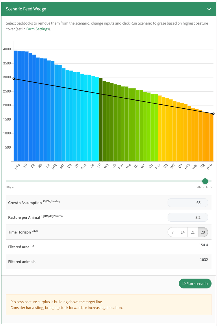Open the Farm Settings link
Image resolution: width=217 pixels, height=326 pixels.
(37, 29)
